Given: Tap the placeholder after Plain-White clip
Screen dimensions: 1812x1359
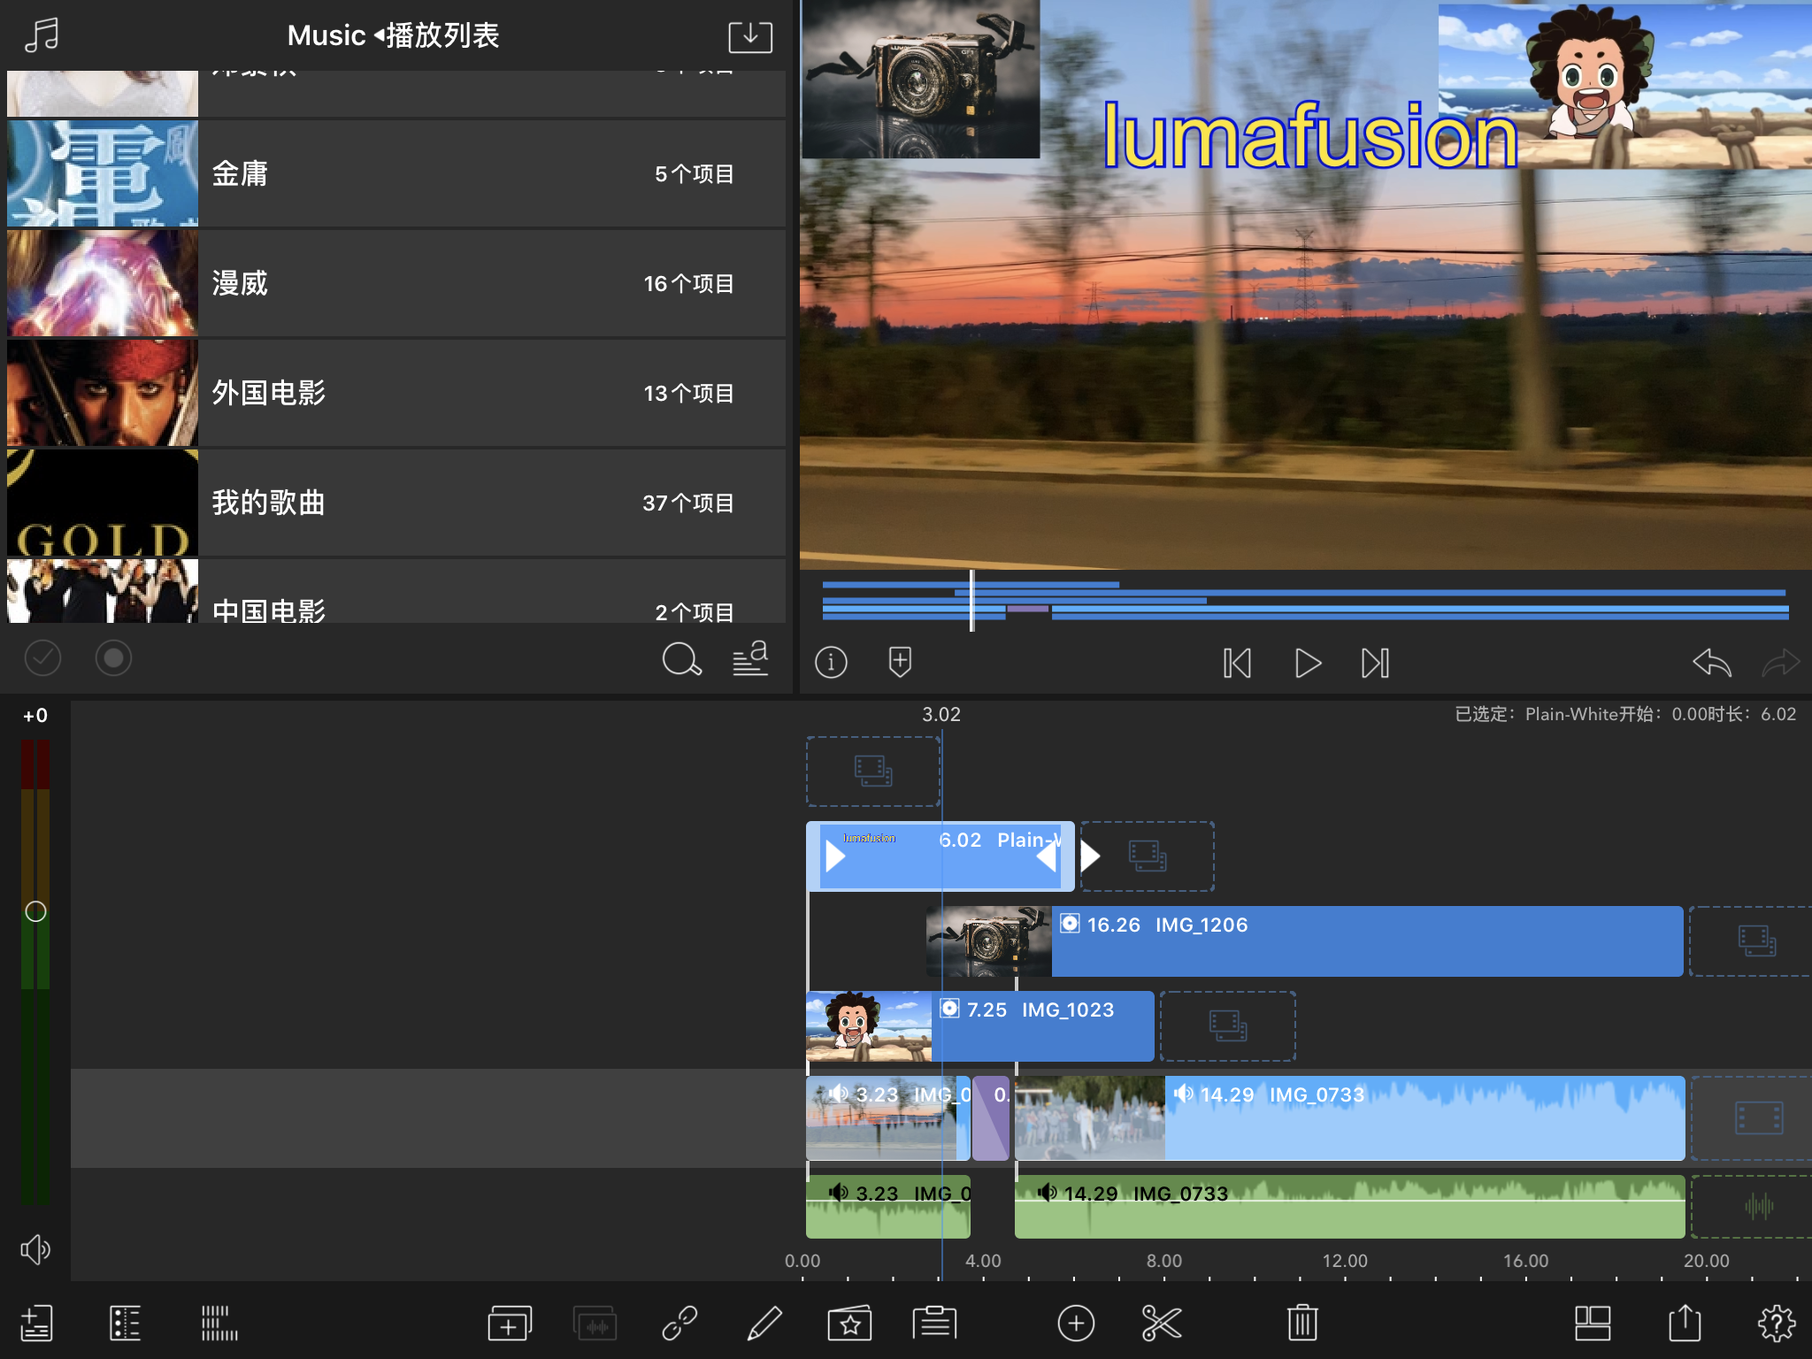Looking at the screenshot, I should pyautogui.click(x=1148, y=856).
